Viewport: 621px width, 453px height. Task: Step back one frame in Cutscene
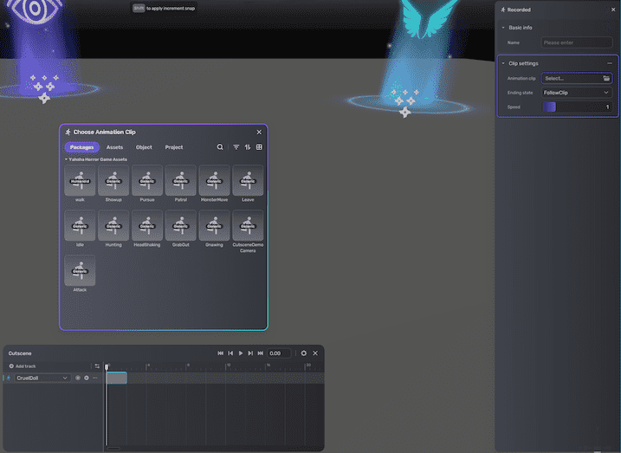point(230,353)
